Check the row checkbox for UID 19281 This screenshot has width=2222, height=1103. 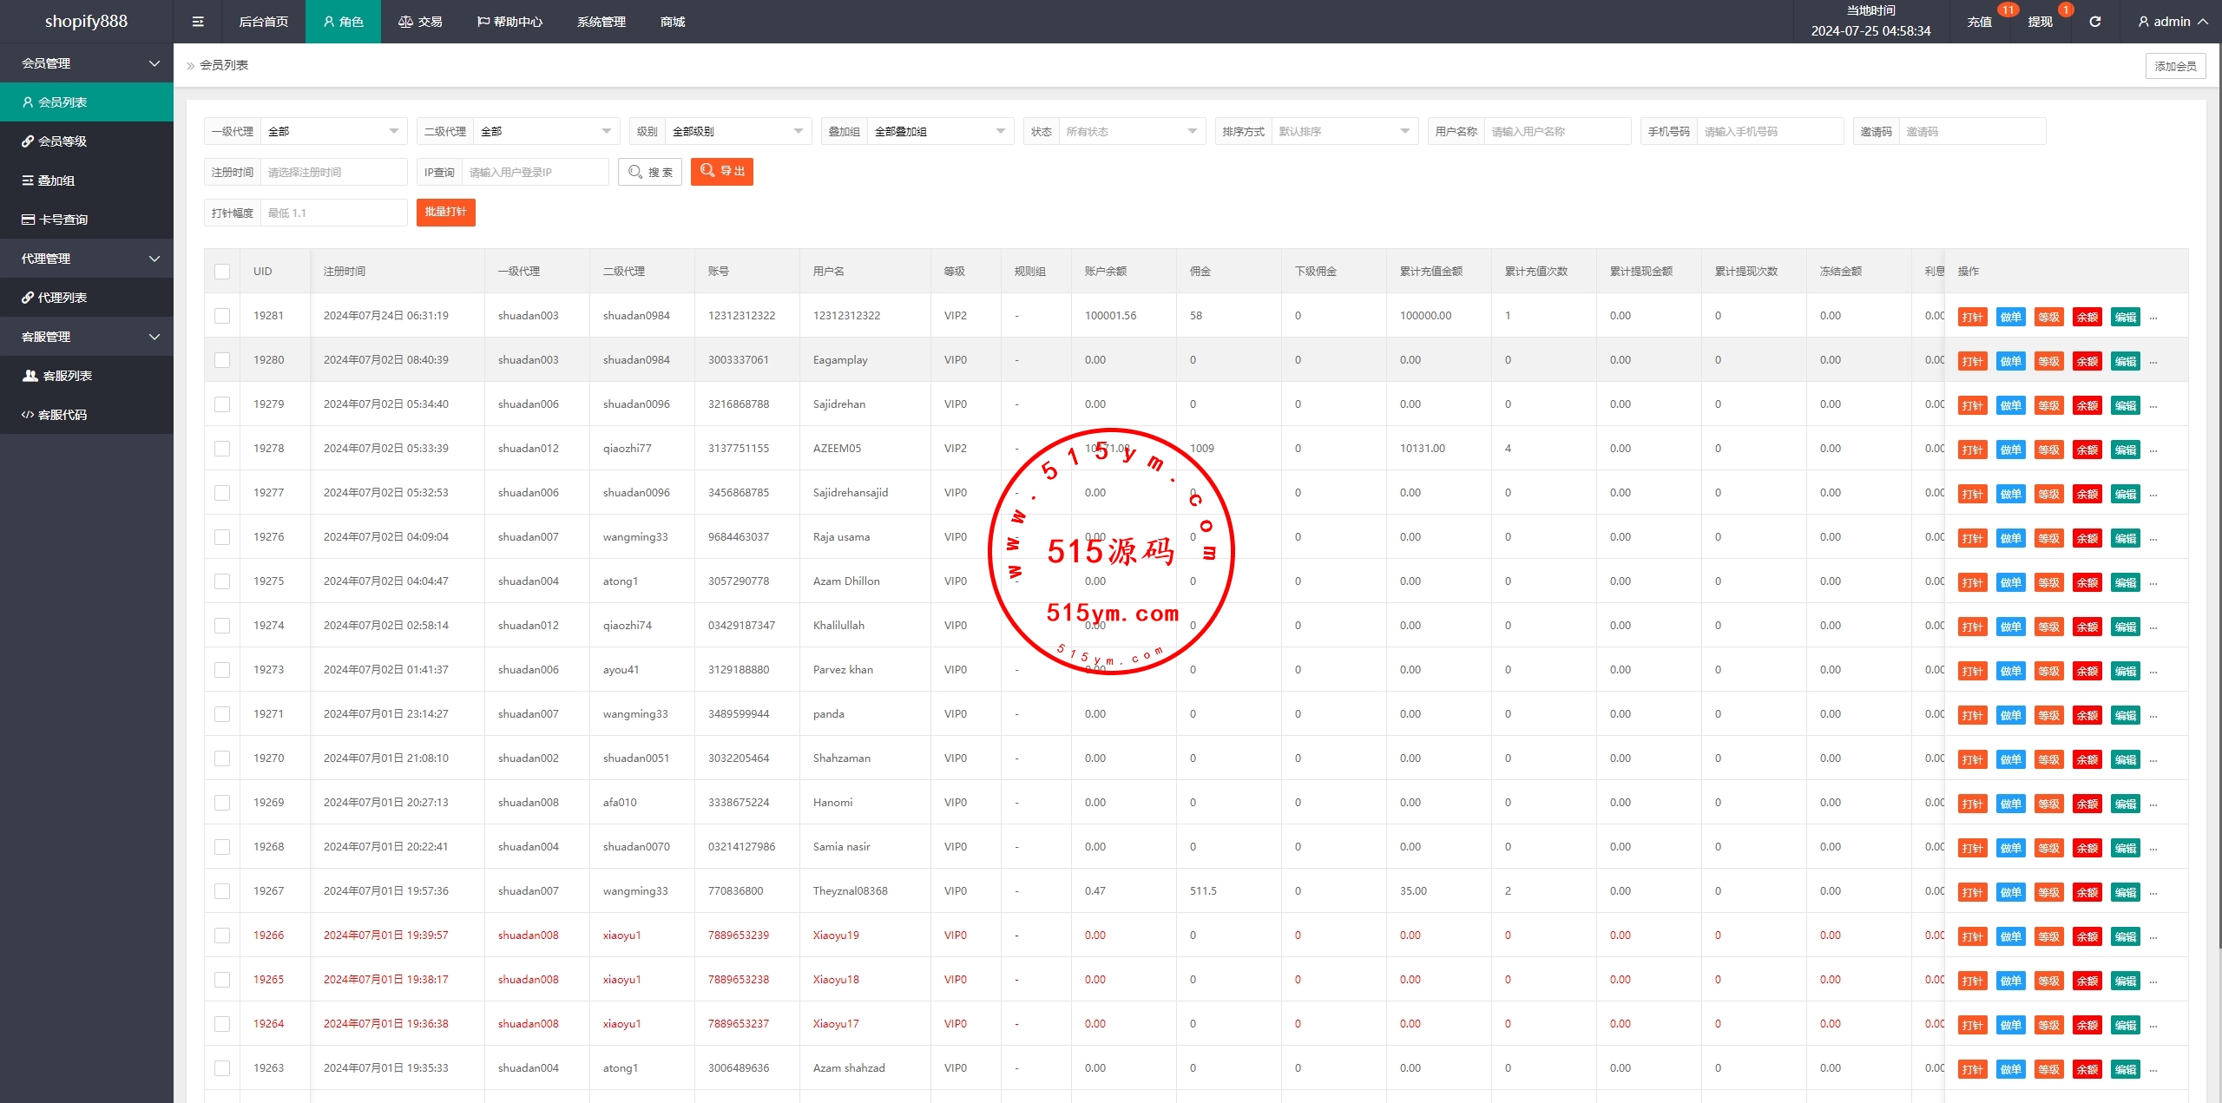pos(222,316)
